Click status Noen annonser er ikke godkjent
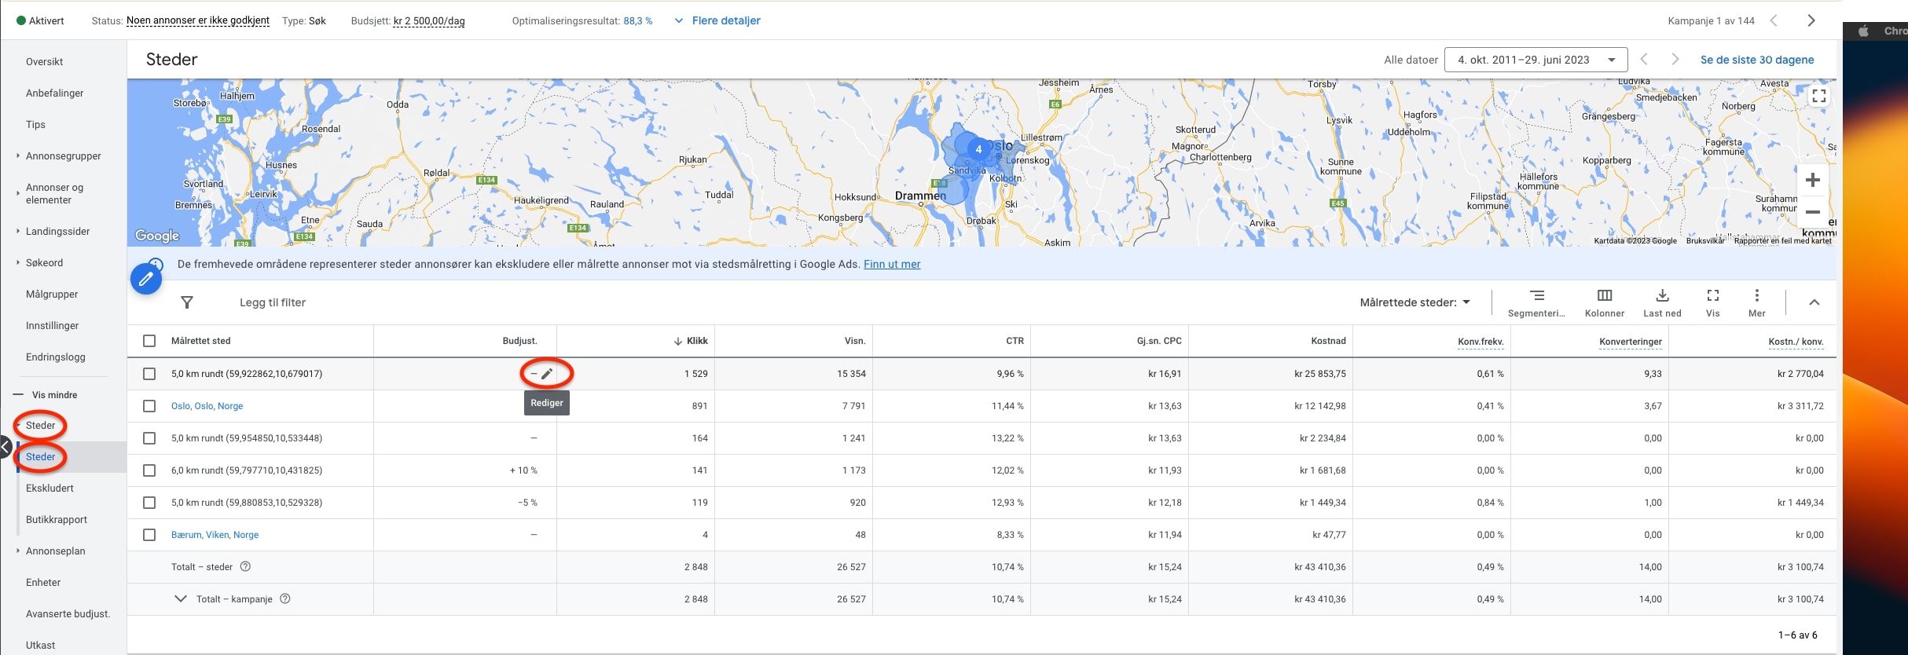1908x655 pixels. coord(198,20)
